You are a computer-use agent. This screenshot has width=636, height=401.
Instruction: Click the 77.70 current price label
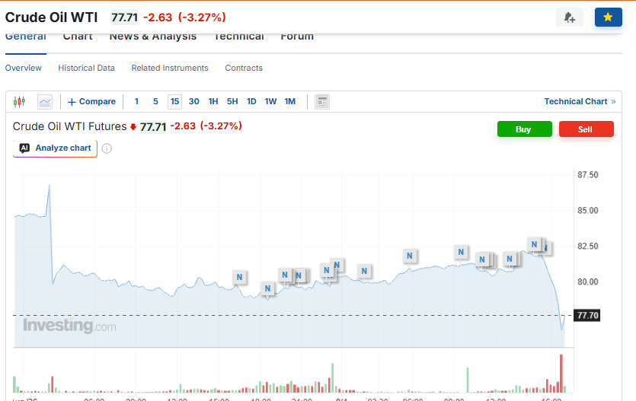(x=587, y=315)
